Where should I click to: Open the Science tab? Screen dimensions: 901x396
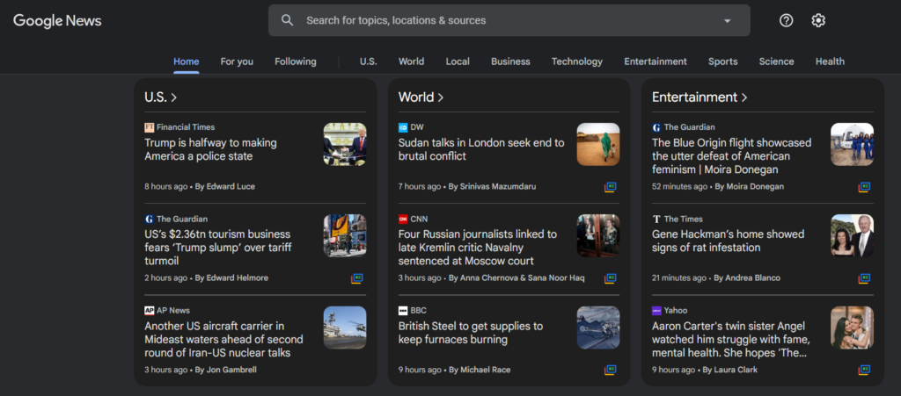(x=776, y=61)
